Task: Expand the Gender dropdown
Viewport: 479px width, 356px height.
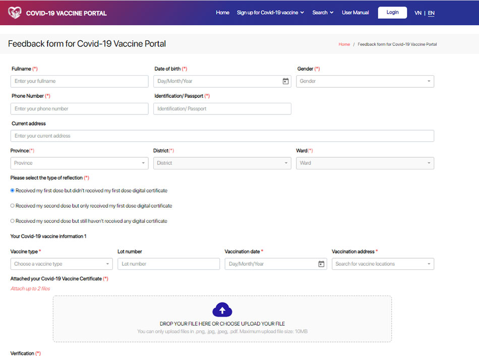Action: (365, 81)
